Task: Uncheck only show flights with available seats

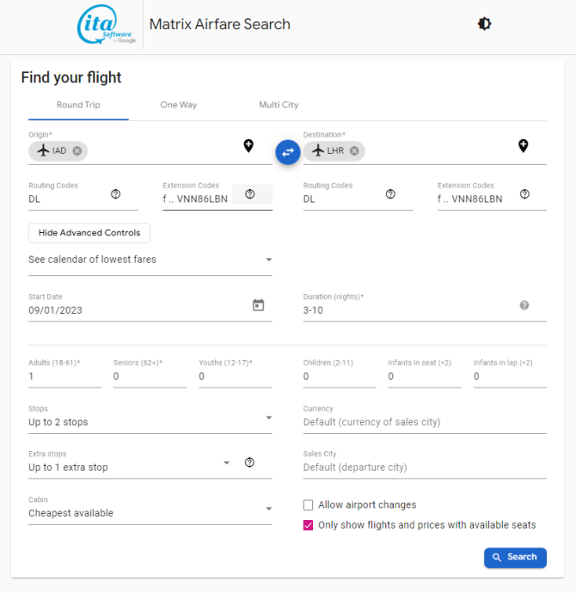Action: coord(309,525)
